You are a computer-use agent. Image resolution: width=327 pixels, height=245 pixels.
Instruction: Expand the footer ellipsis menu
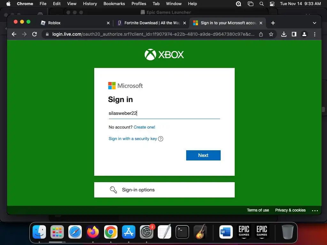click(x=315, y=211)
